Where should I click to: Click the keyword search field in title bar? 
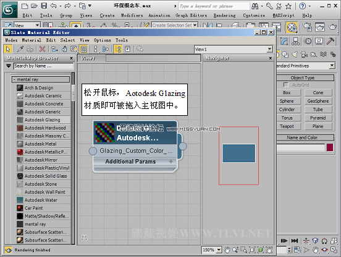[214, 6]
